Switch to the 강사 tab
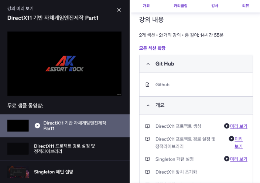 coord(215,6)
